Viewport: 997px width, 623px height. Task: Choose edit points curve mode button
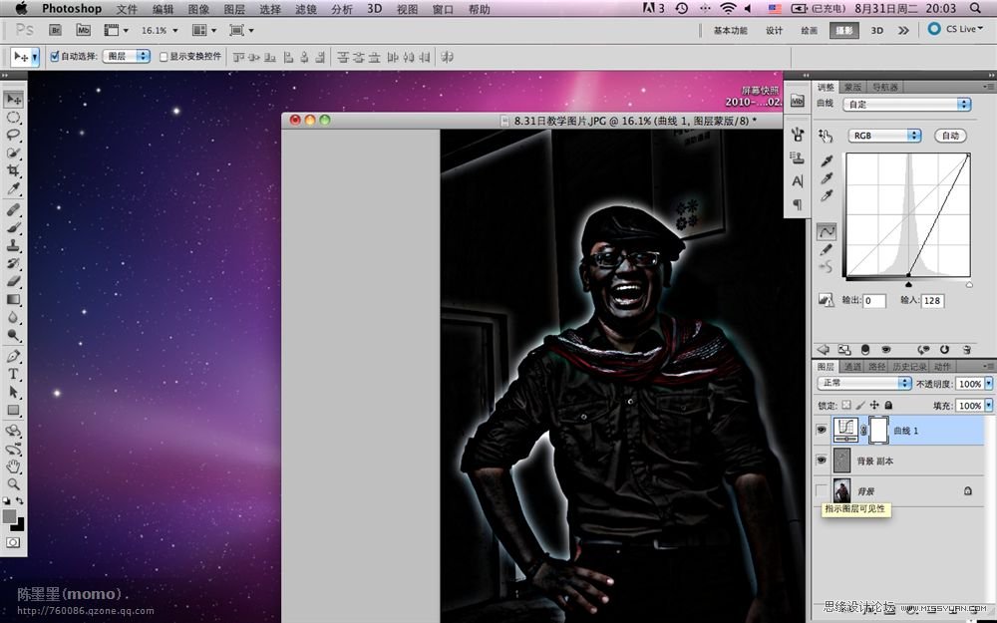click(827, 231)
